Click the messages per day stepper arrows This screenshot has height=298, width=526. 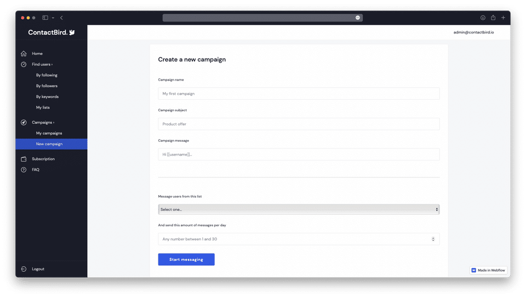pos(433,239)
